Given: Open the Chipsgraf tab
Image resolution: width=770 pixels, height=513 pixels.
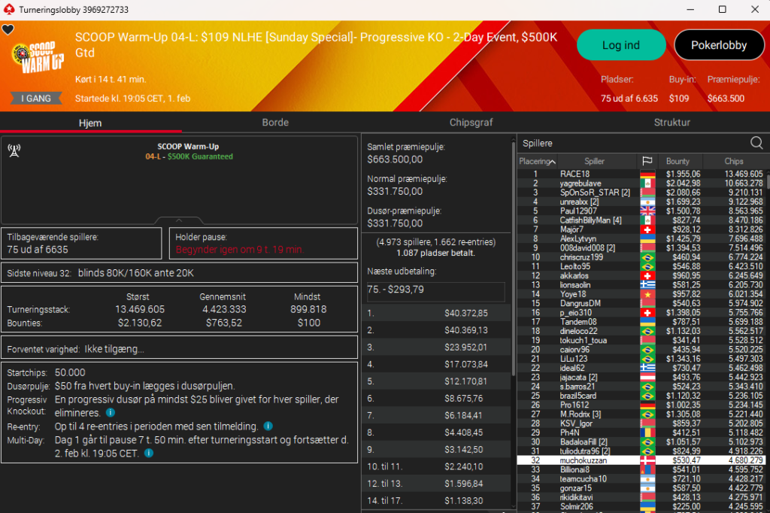Looking at the screenshot, I should [472, 123].
